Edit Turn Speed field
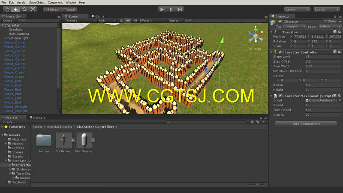 click(323, 110)
